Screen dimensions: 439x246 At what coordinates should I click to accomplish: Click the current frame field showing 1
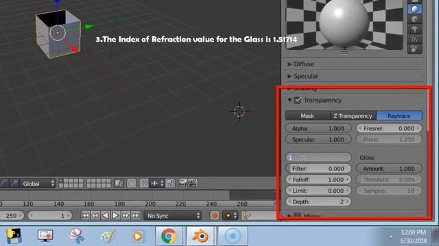[50, 216]
